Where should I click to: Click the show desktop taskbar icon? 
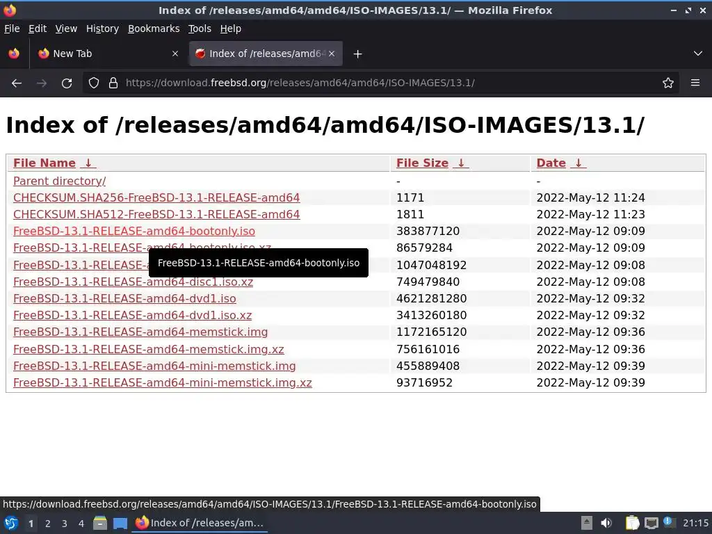point(120,524)
